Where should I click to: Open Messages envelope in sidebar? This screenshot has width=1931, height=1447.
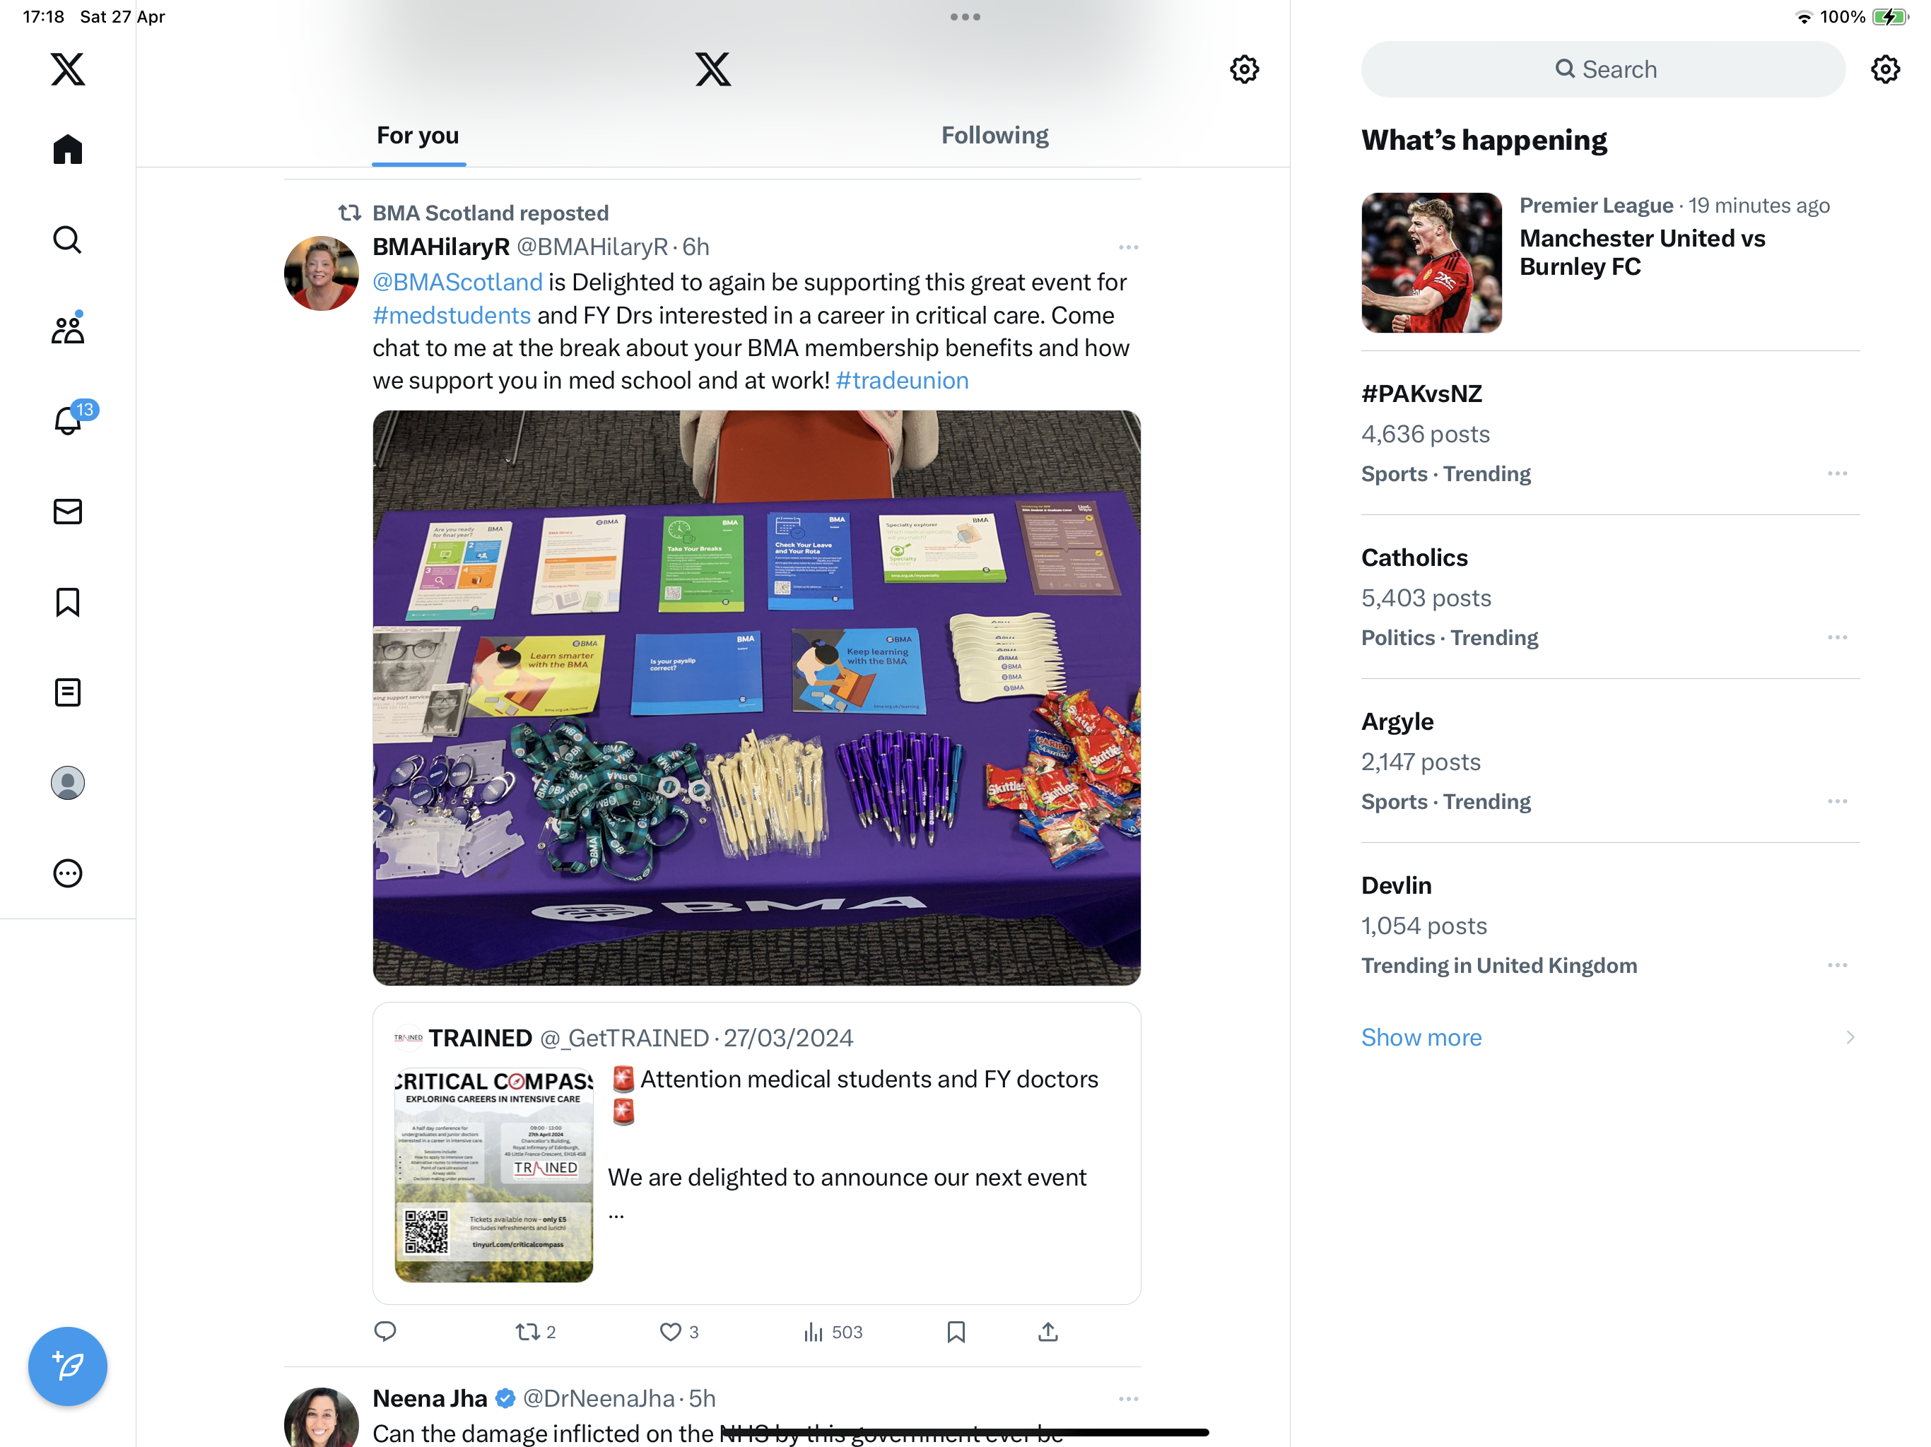tap(67, 512)
